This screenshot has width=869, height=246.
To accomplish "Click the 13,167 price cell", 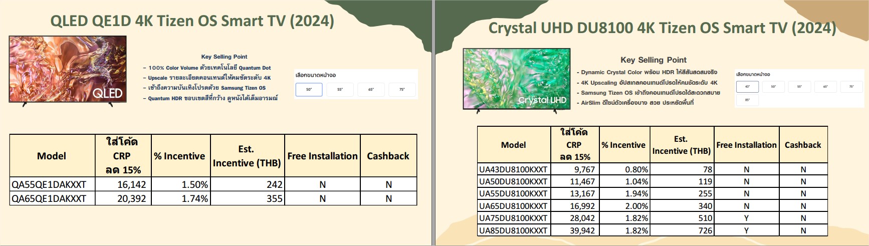I will coord(575,193).
